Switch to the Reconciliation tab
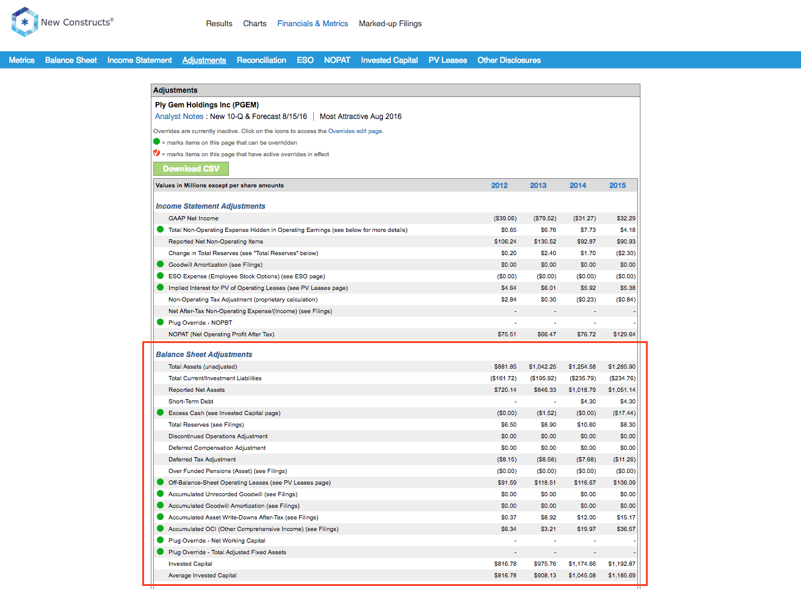Image resolution: width=801 pixels, height=589 pixels. pos(261,60)
